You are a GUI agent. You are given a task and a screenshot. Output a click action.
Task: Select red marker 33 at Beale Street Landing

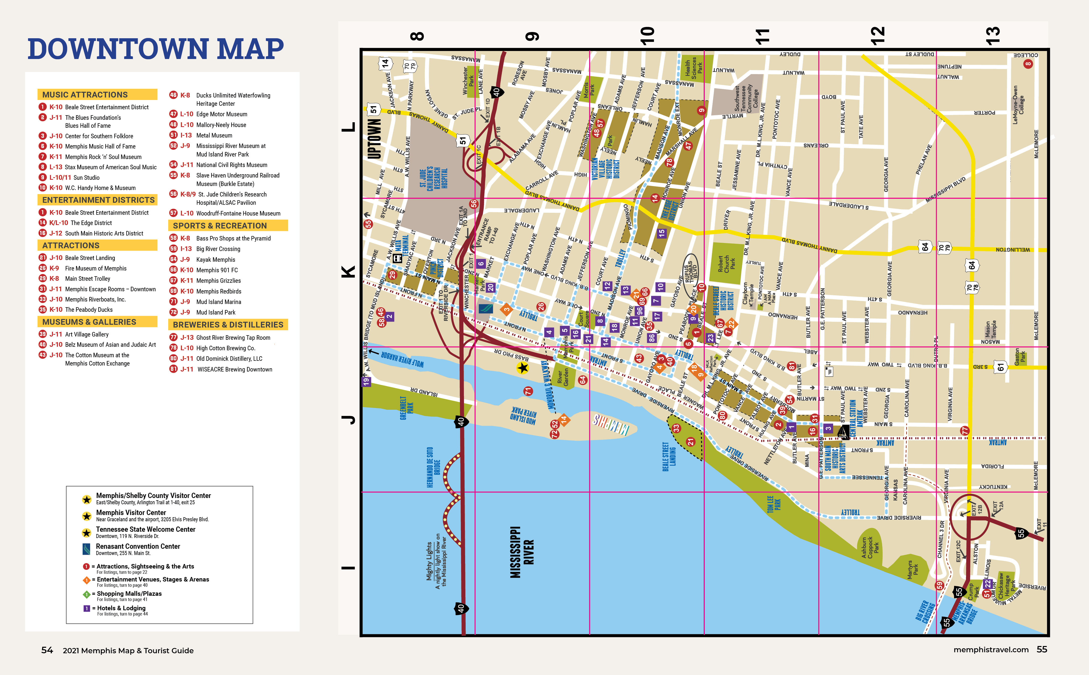click(x=677, y=428)
